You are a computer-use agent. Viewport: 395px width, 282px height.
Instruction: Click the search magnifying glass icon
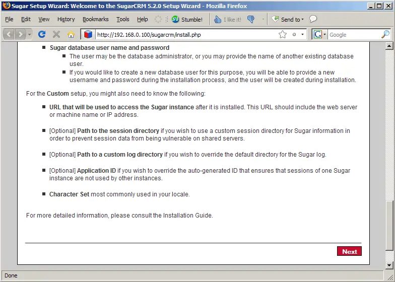[385, 34]
